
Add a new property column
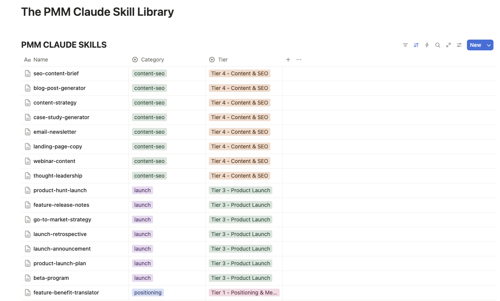click(x=288, y=60)
